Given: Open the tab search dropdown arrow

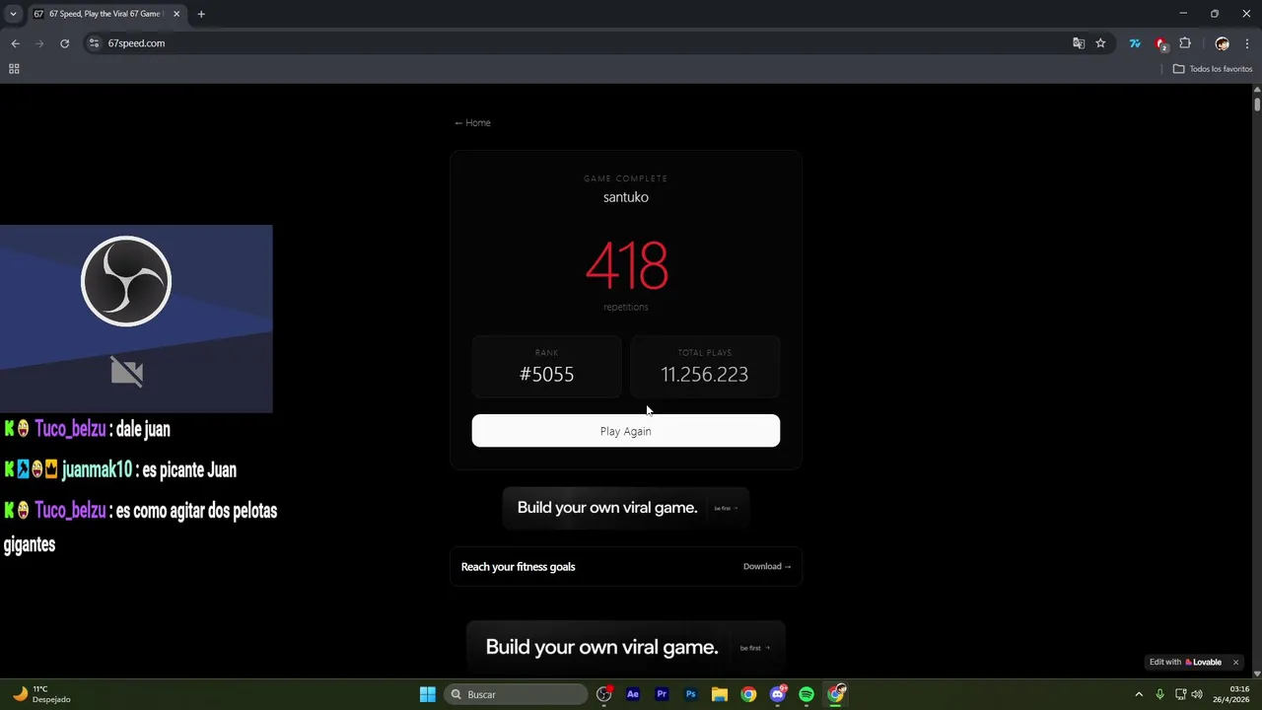Looking at the screenshot, I should click(13, 14).
